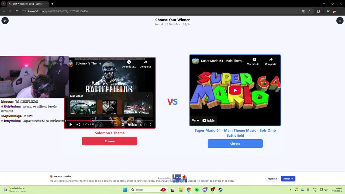Click Chrome back navigation arrow
The image size is (345, 194).
(4, 11)
